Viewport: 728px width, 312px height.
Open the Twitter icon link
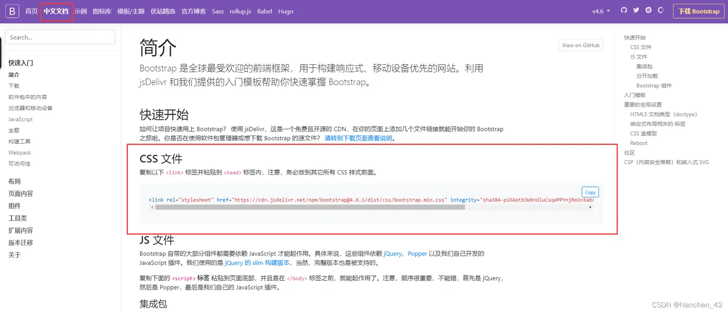(636, 10)
